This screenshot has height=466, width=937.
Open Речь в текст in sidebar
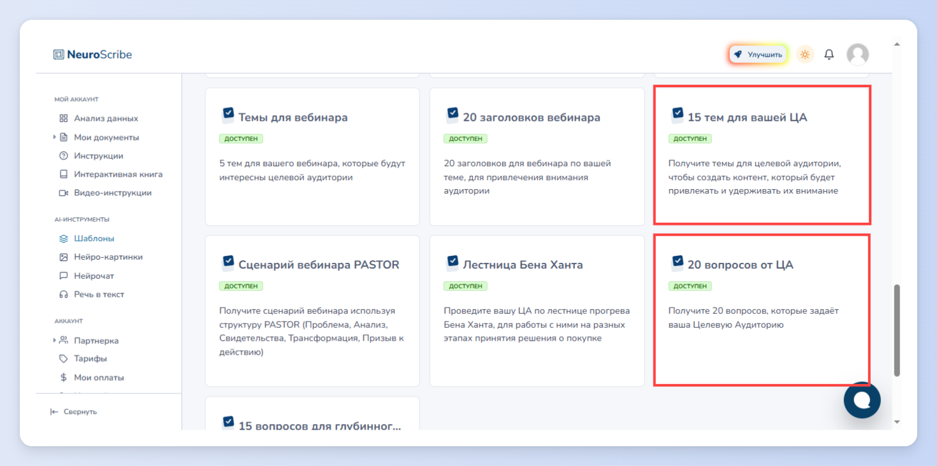click(99, 295)
